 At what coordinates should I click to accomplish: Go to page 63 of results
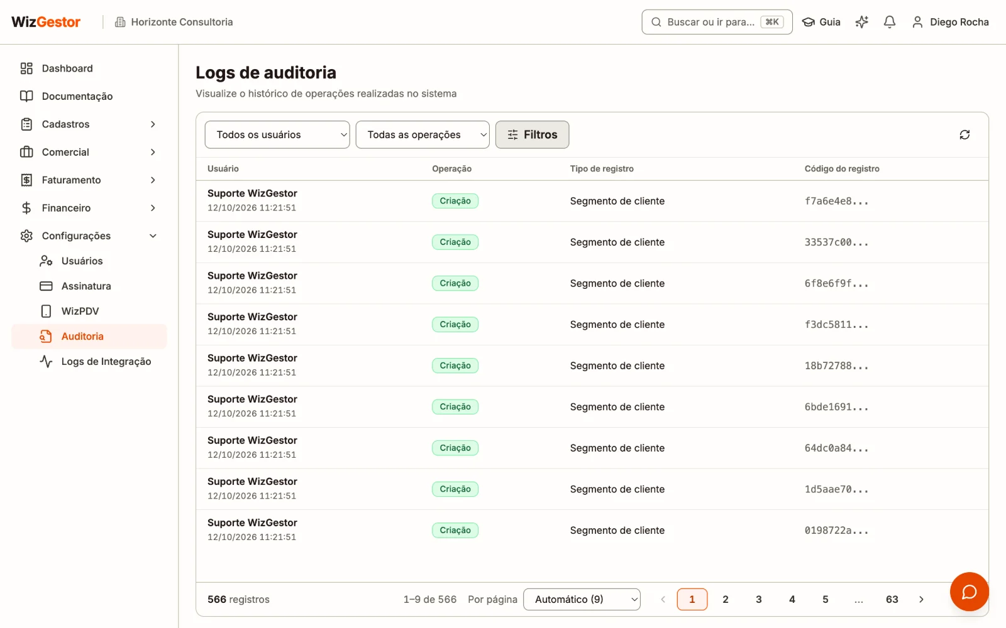click(x=892, y=599)
